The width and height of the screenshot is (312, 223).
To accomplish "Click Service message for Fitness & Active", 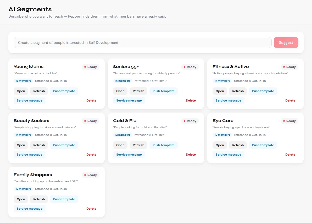I will pos(229,100).
